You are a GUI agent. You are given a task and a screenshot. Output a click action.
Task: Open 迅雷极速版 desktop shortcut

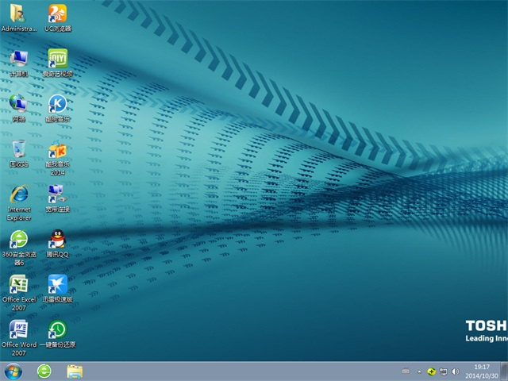point(57,284)
